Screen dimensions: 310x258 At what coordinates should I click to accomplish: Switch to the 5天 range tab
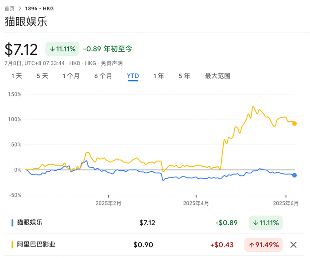pos(42,76)
